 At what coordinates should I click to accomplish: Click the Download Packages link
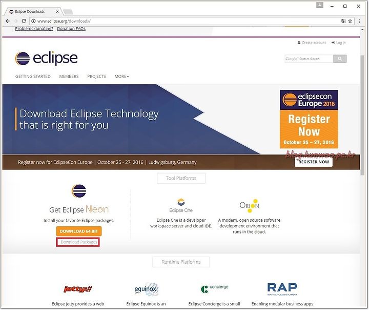point(79,242)
